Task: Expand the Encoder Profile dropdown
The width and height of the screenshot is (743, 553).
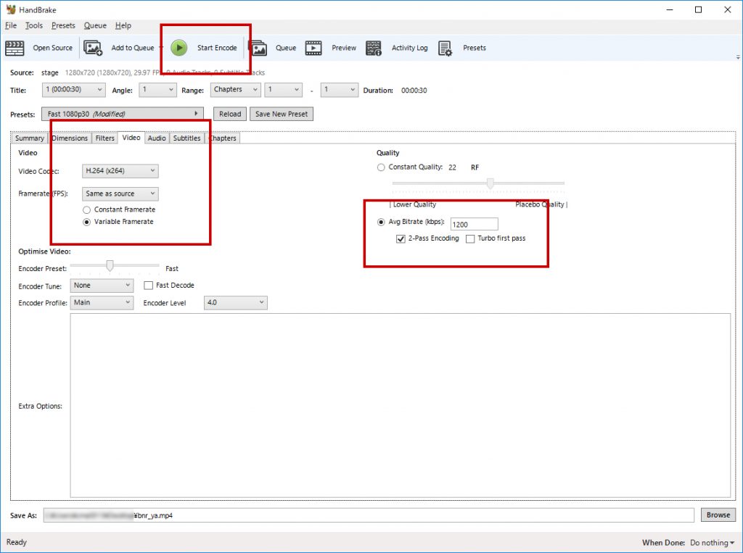Action: 102,302
